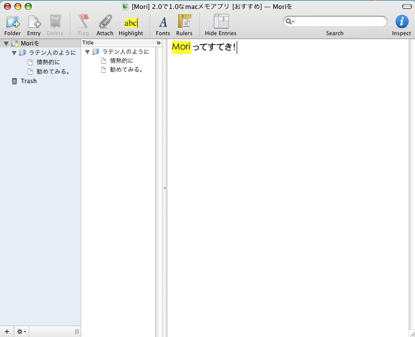Collapse ラテン人のように folder in the sidebar
Screen dimensions: 415x337
pos(14,53)
